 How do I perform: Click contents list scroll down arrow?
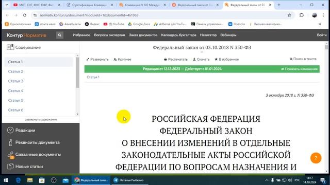pyautogui.click(x=77, y=114)
